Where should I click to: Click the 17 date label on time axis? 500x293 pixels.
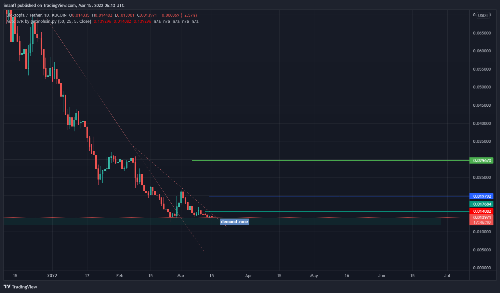87,276
